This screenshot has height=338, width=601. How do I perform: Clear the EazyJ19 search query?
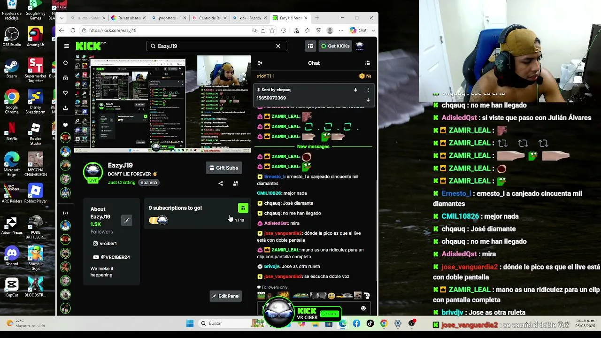point(278,46)
